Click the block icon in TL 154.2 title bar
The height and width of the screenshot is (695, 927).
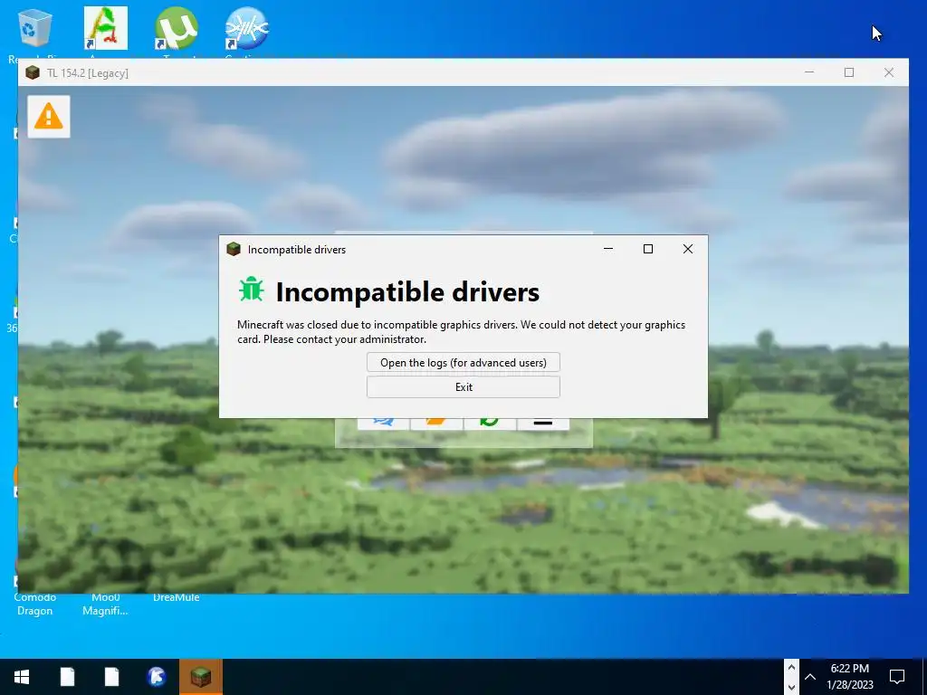click(x=33, y=72)
